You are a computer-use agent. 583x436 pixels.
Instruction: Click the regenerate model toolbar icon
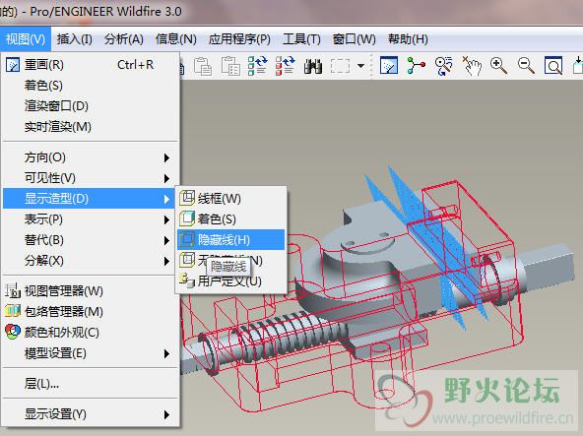(x=258, y=66)
